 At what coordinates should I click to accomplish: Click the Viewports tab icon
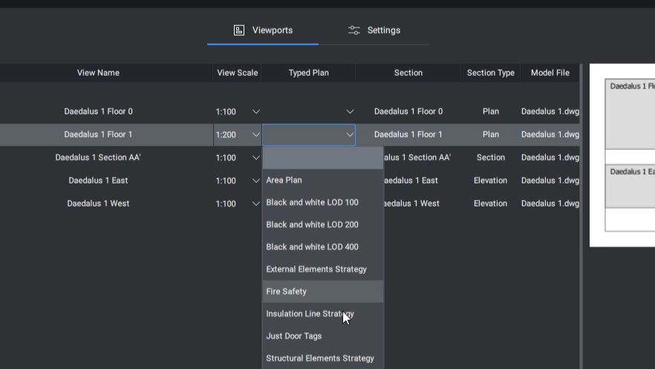(239, 30)
